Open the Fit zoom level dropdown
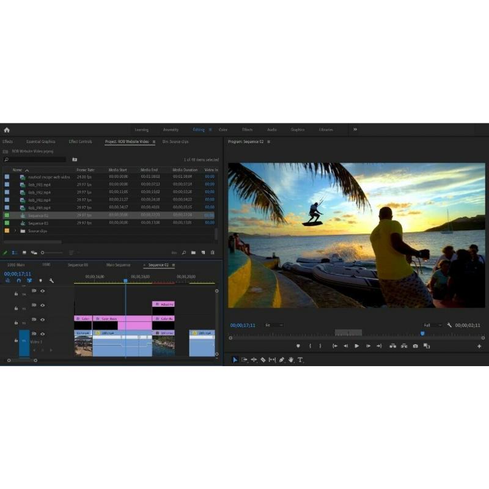The width and height of the screenshot is (489, 489). (274, 325)
